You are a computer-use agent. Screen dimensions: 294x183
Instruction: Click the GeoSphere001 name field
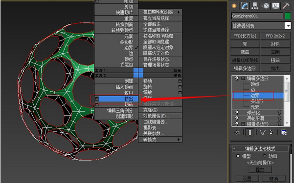coord(257,16)
